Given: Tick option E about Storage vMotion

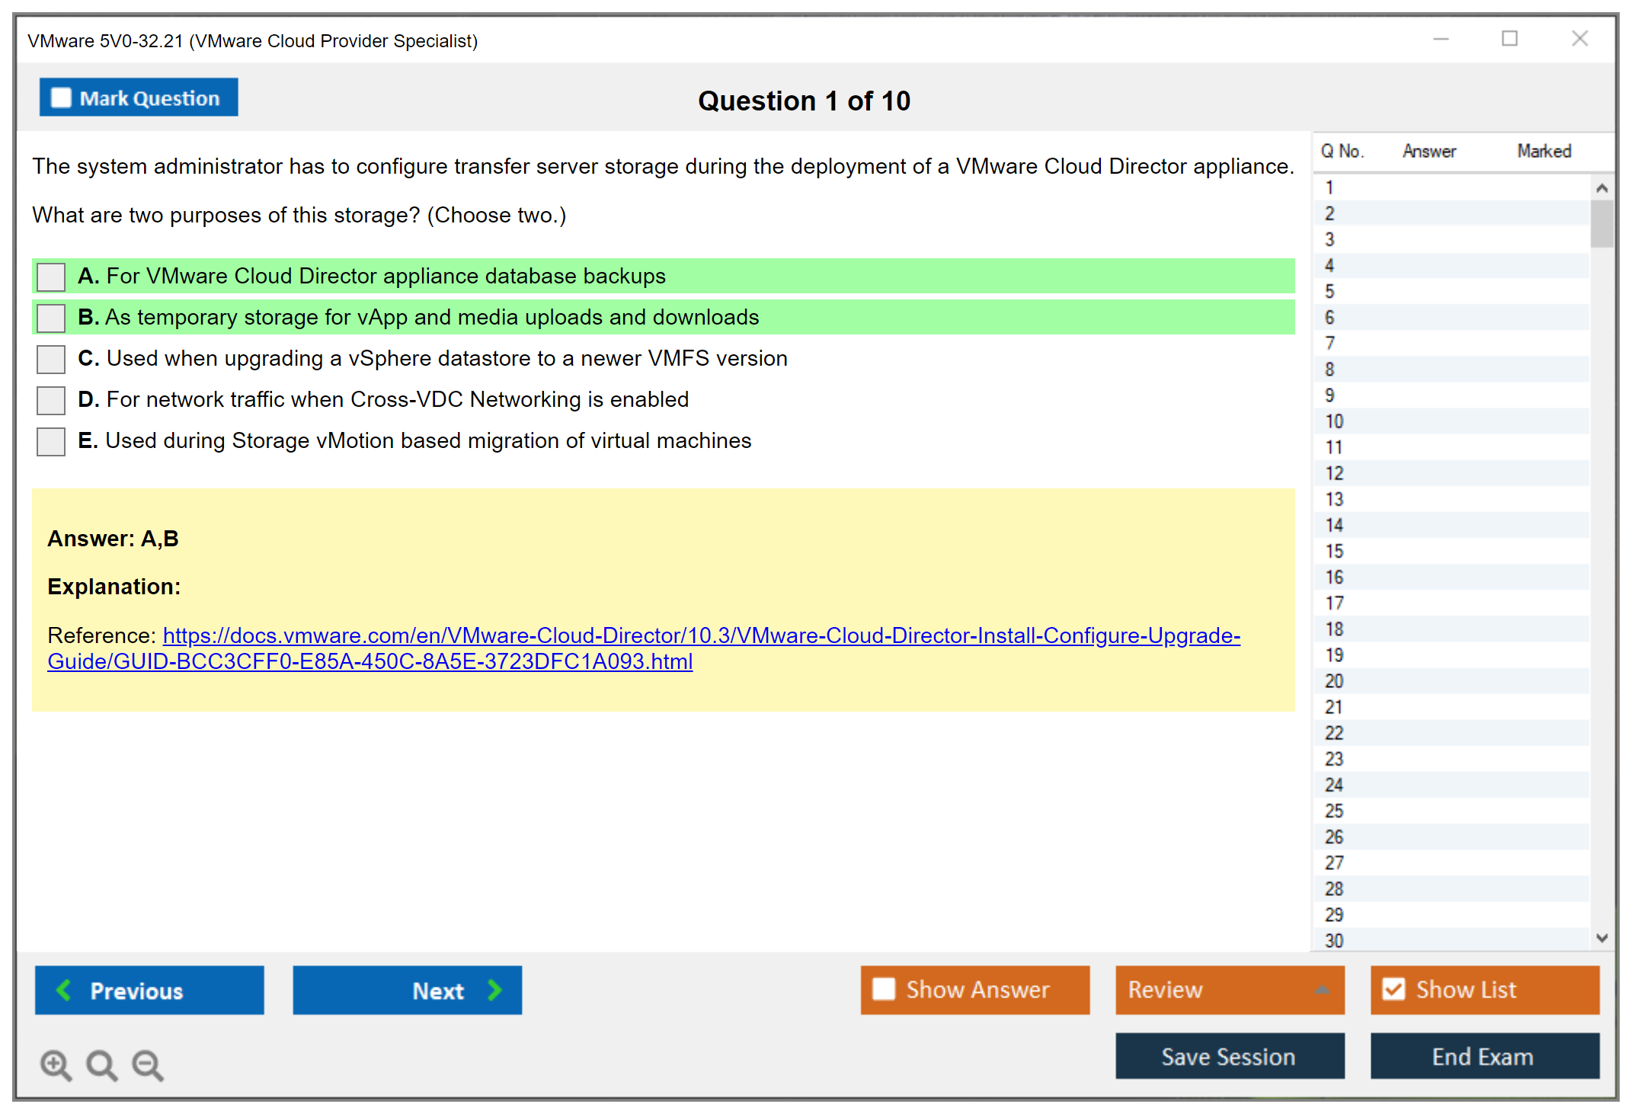Looking at the screenshot, I should 51,441.
